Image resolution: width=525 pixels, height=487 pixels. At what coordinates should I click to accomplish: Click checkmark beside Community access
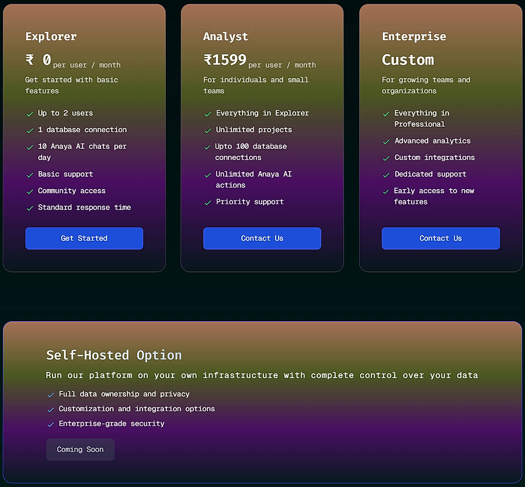click(x=30, y=192)
